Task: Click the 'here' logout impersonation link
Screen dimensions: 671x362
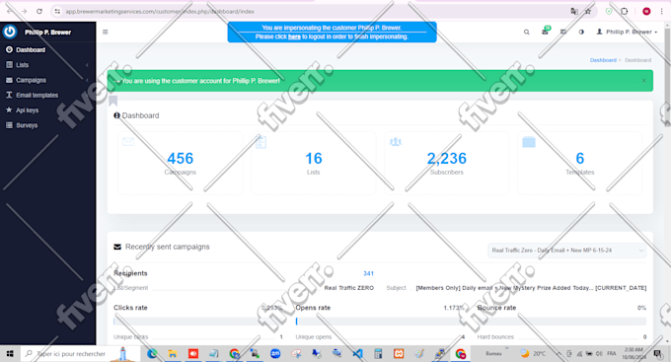Action: (x=294, y=36)
